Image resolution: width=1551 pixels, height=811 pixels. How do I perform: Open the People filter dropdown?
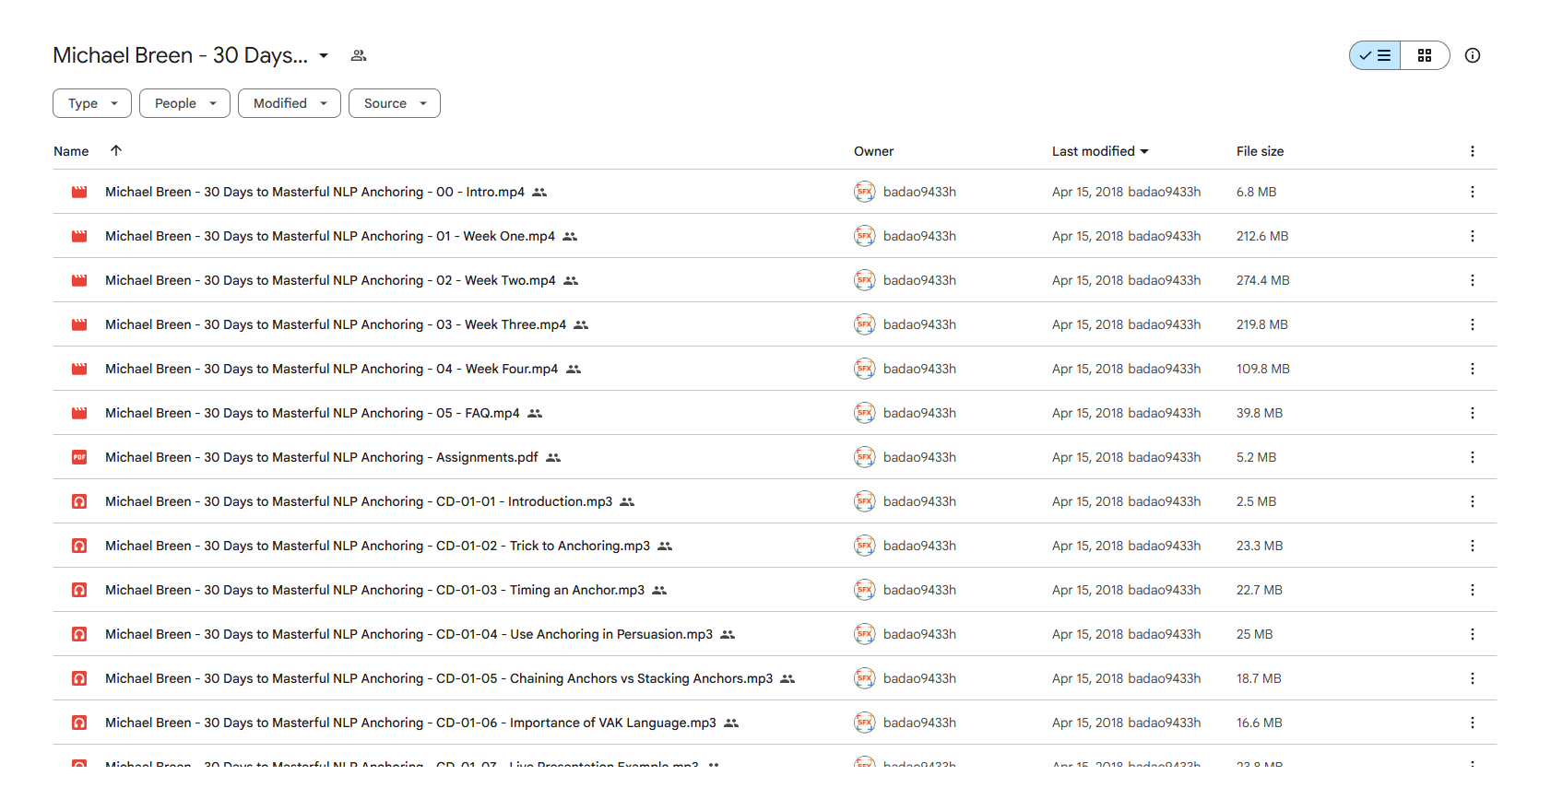tap(184, 103)
